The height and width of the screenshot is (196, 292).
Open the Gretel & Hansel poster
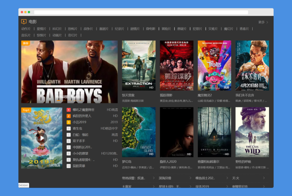214,132
